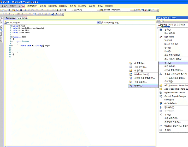The width and height of the screenshot is (188, 147).
Task: Click the Increase Indent toolbar icon
Action: (x=22, y=14)
